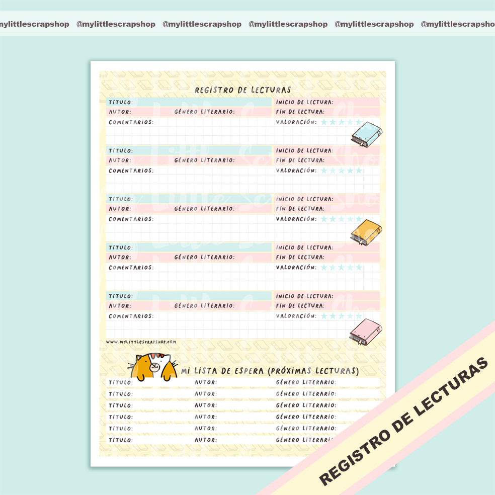The image size is (495, 495).
Task: Click the pink book illustration
Action: coord(366,332)
